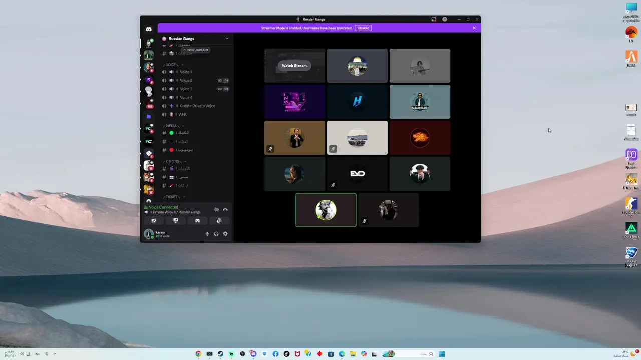This screenshot has width=641, height=360.
Task: Open TikTok from the taskbar
Action: click(x=286, y=354)
